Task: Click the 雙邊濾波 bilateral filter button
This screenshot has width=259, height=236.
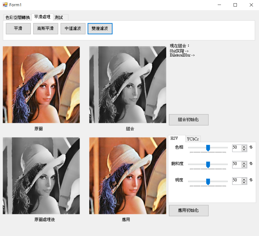Action: tap(100, 29)
